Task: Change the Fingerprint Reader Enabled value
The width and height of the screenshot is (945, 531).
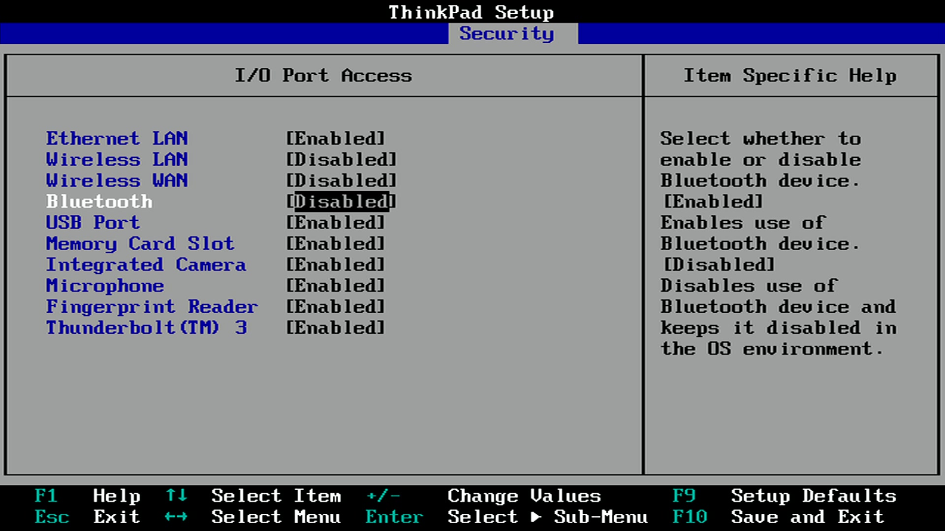Action: [335, 307]
